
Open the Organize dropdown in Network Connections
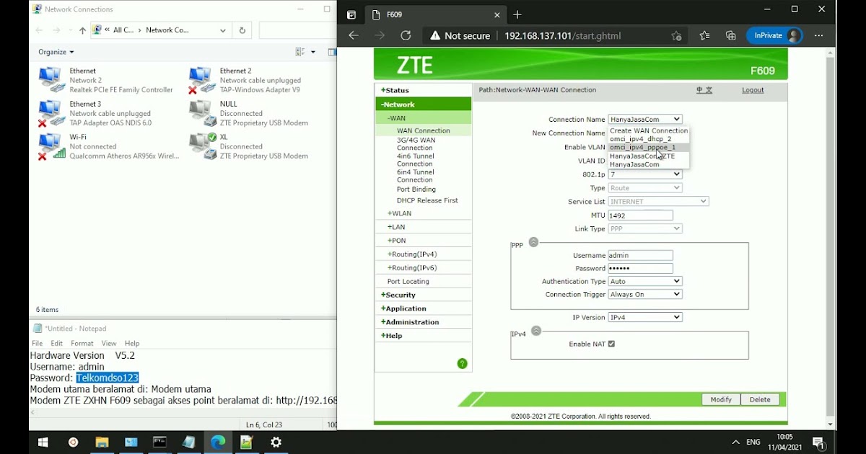pyautogui.click(x=56, y=52)
